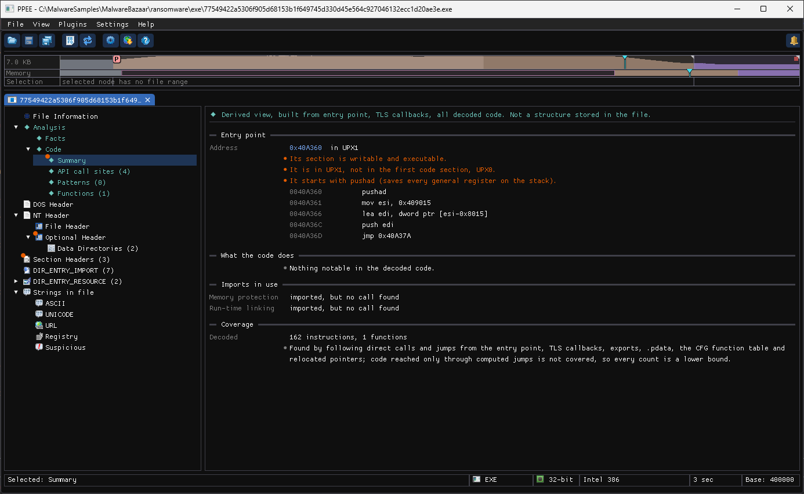
Task: Click the globe with download arrow icon
Action: (x=128, y=41)
